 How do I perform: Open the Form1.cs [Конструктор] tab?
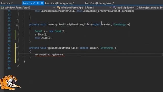(100, 3)
